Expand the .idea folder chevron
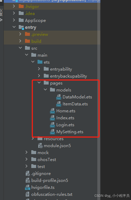The height and width of the screenshot is (200, 131). tap(14, 13)
